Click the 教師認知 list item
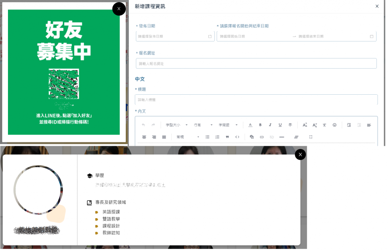388x250 pixels. pyautogui.click(x=111, y=233)
